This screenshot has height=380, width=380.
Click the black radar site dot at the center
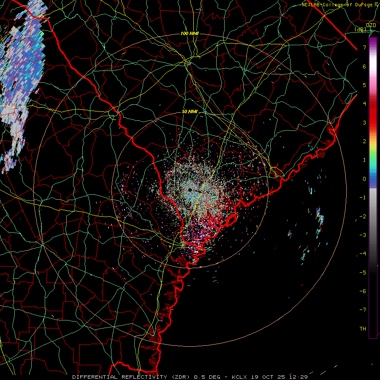190,190
